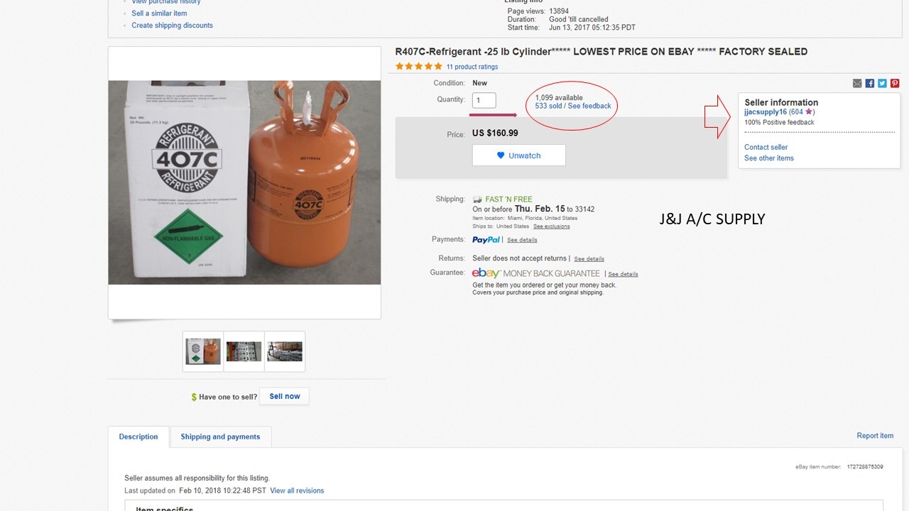Contact seller jjacsupply16

tap(766, 147)
